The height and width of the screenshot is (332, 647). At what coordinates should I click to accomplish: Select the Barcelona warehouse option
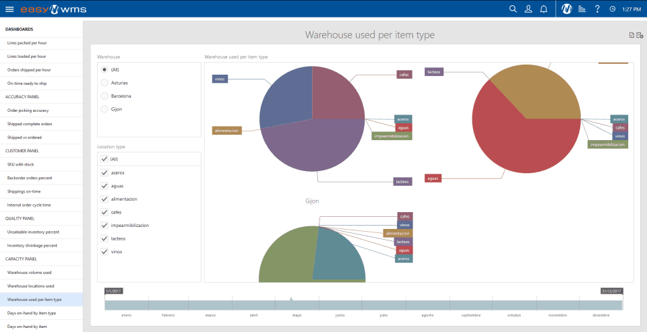click(x=104, y=96)
